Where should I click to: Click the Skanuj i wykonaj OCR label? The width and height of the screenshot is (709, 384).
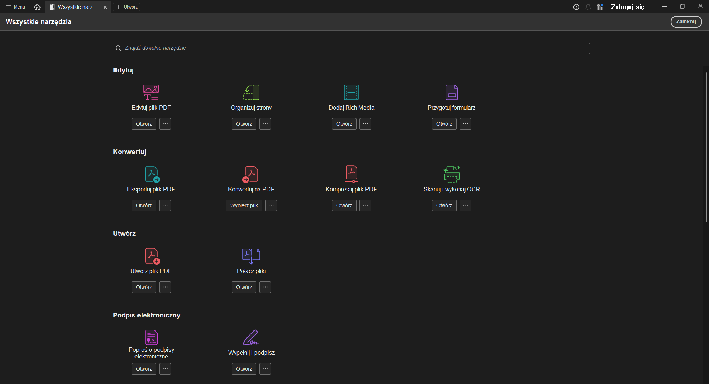(451, 190)
